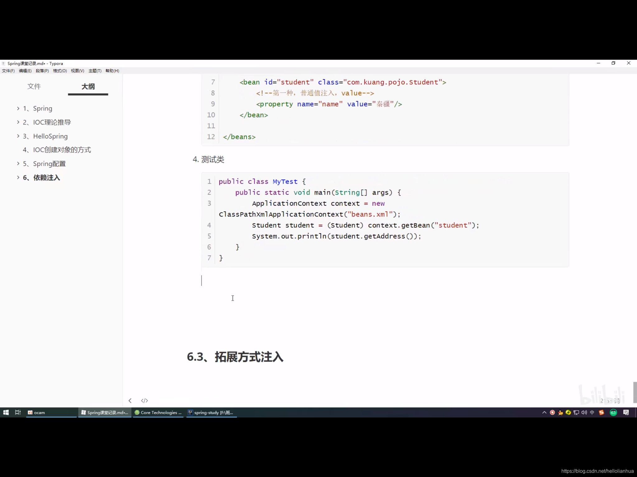Open Task View in taskbar

18,412
